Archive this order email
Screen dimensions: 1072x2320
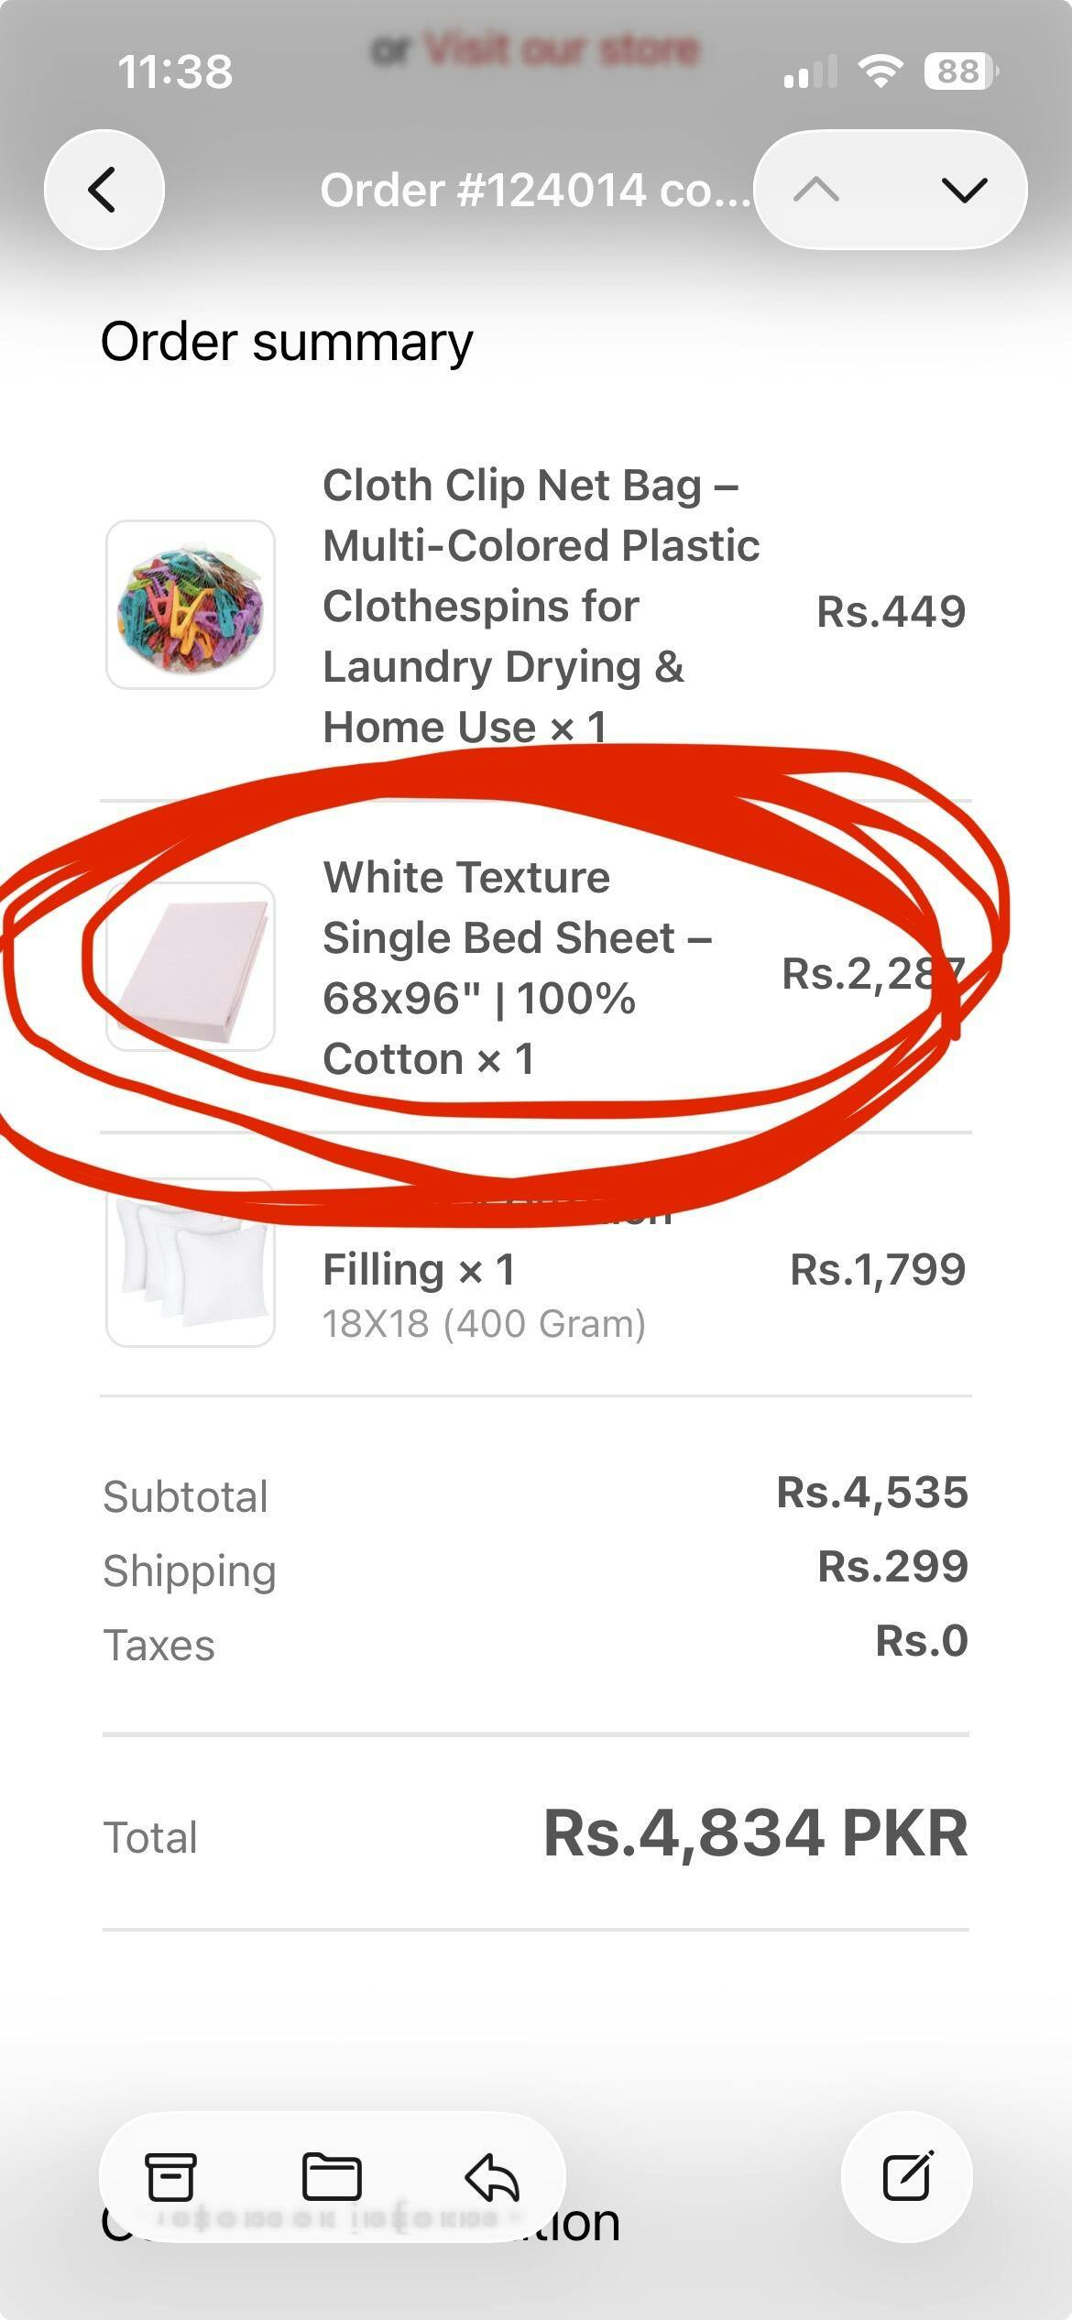coord(170,2176)
